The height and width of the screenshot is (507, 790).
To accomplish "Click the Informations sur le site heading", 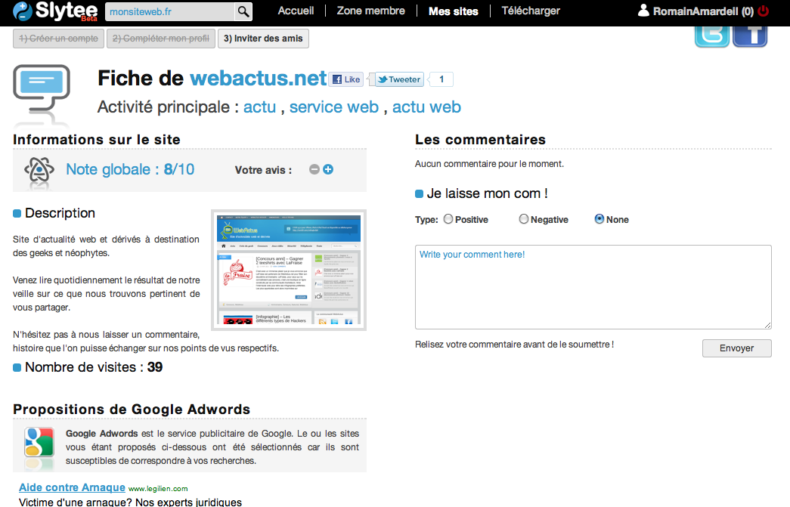I will [x=97, y=140].
